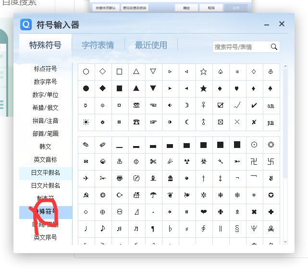Insert the hollow five-pointed star symbol
Viewport: 308px width, 269px height.
click(x=204, y=72)
